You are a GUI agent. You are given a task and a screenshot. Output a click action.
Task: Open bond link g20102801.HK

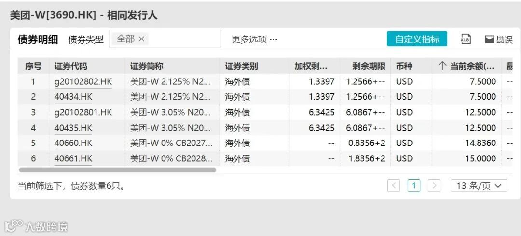click(x=83, y=112)
